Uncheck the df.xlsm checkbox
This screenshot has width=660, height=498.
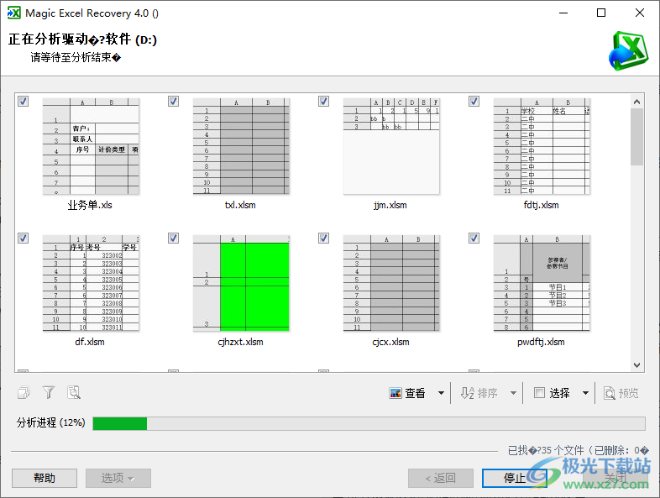pyautogui.click(x=24, y=238)
